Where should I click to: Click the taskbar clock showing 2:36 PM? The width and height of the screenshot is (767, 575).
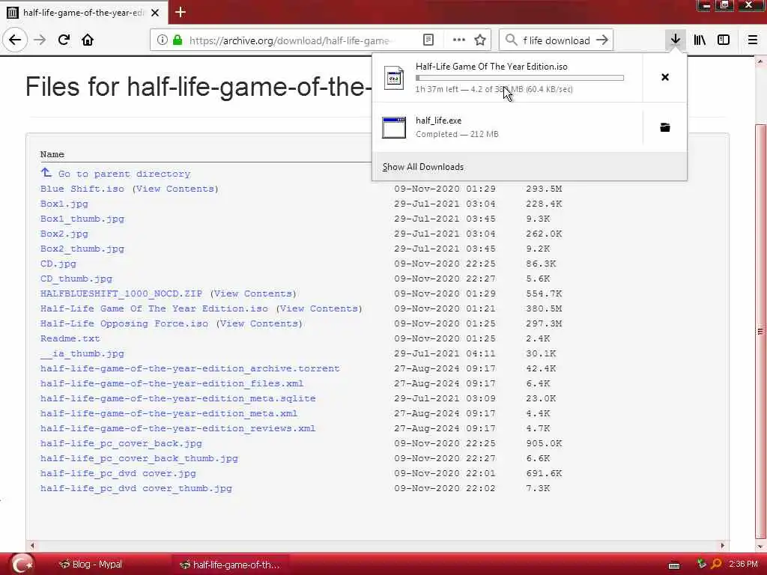743,565
